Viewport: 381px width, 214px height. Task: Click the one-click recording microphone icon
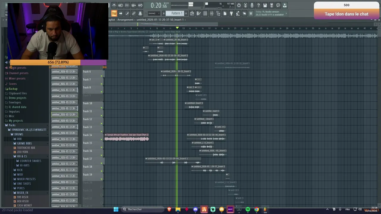click(252, 5)
